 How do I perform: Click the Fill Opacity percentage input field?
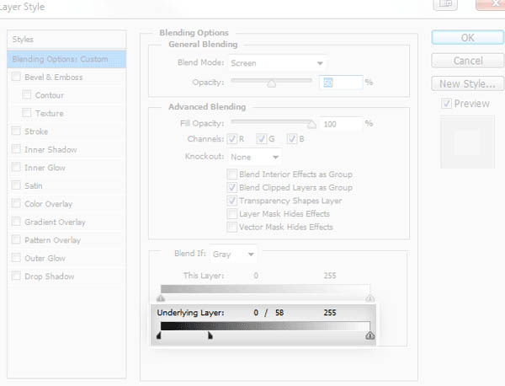pyautogui.click(x=340, y=123)
